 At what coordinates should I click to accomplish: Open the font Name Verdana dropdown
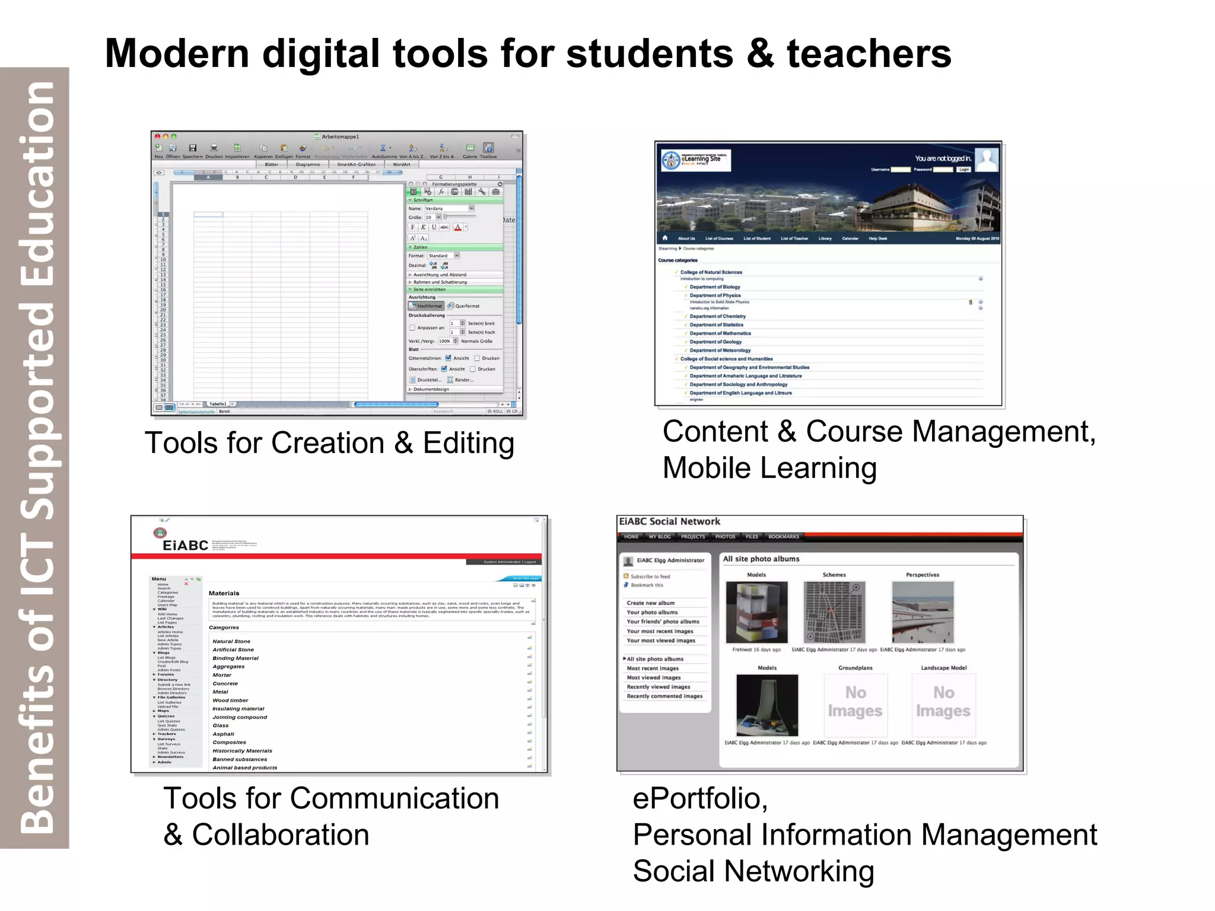click(x=472, y=208)
